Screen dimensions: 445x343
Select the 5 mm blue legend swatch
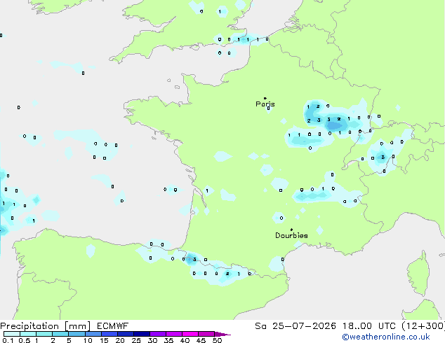point(77,334)
